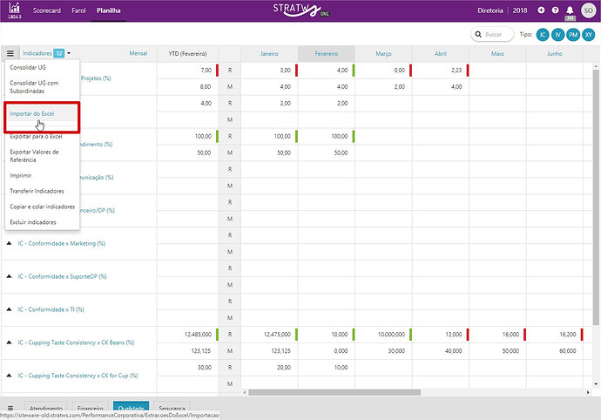This screenshot has width=601, height=420.
Task: Toggle the PM indicator type filter
Action: pos(572,35)
